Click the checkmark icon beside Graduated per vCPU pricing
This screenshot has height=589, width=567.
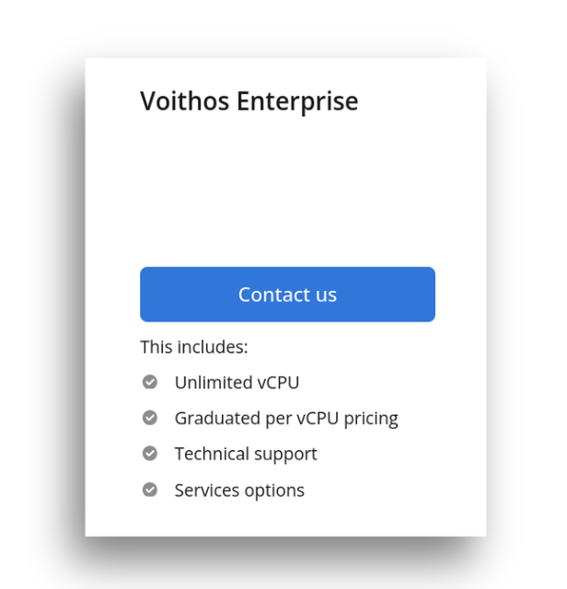[x=150, y=418]
